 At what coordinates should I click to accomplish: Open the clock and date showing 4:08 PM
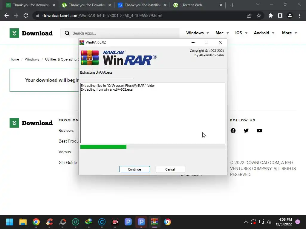pos(284,222)
